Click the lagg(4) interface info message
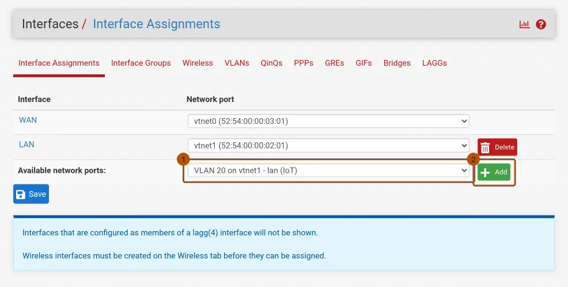This screenshot has height=287, width=568. (171, 233)
